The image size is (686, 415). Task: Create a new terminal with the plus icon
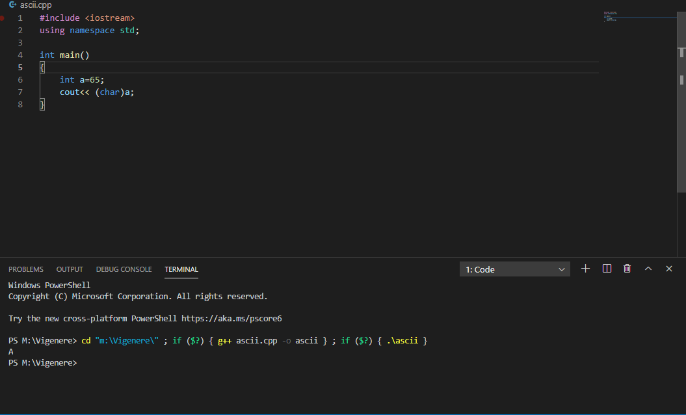click(x=585, y=269)
